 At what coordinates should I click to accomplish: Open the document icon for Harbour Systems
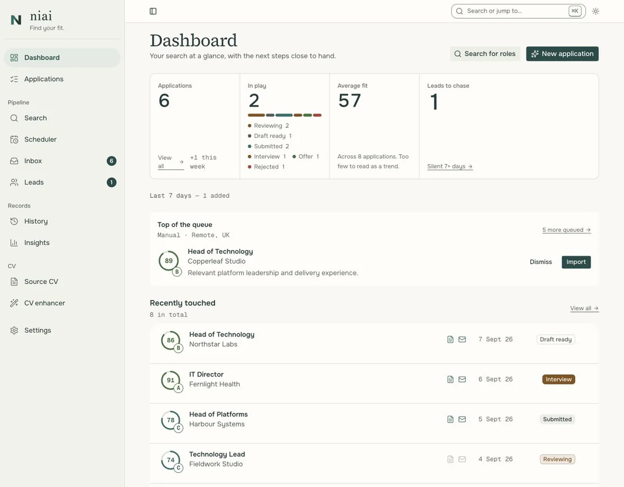[450, 419]
